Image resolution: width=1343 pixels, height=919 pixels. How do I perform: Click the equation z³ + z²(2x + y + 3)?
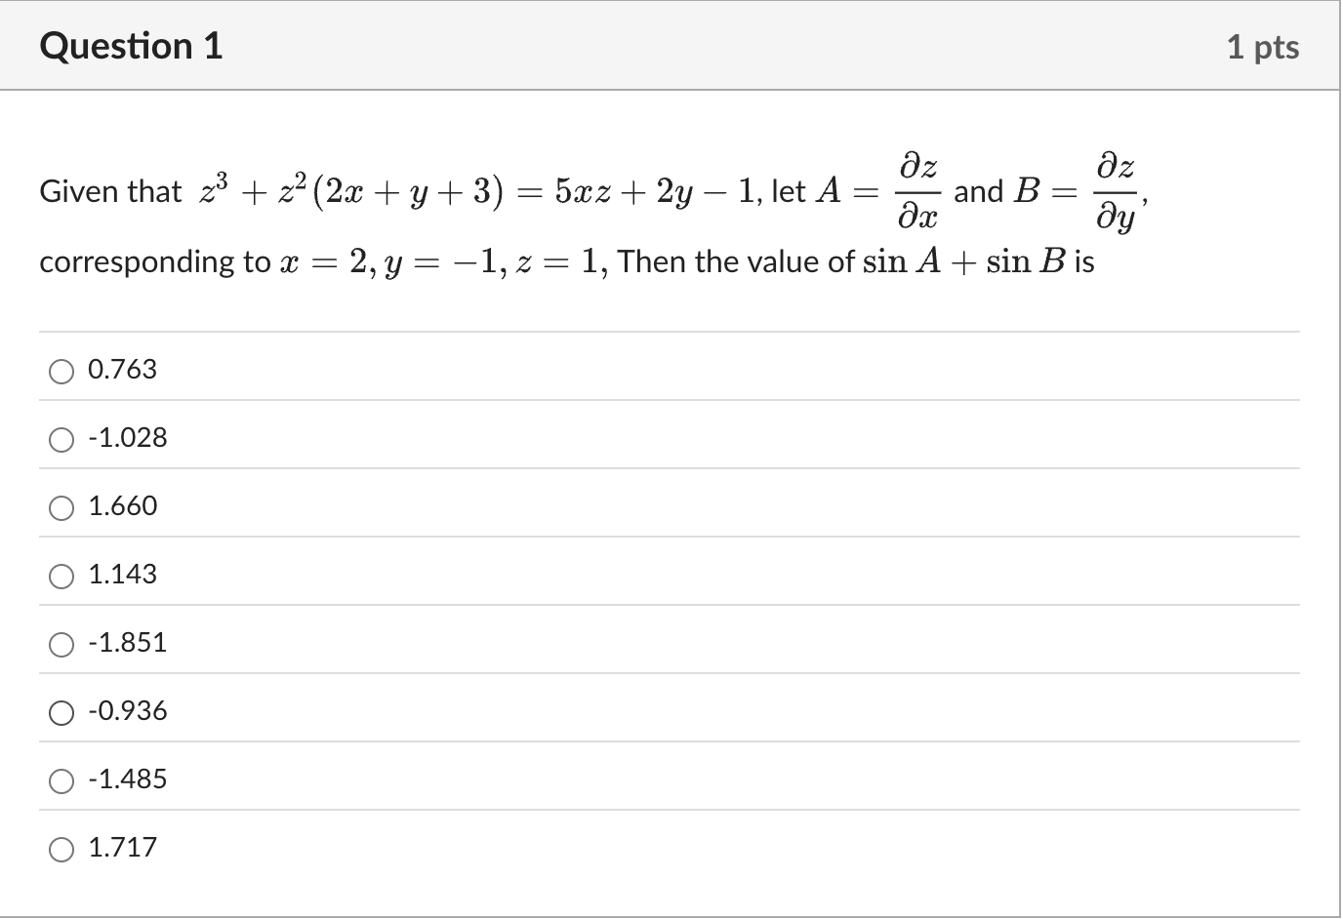click(x=351, y=189)
